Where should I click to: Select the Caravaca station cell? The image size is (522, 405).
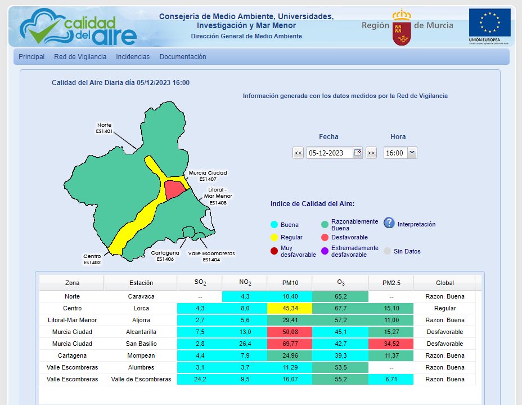[x=141, y=296]
